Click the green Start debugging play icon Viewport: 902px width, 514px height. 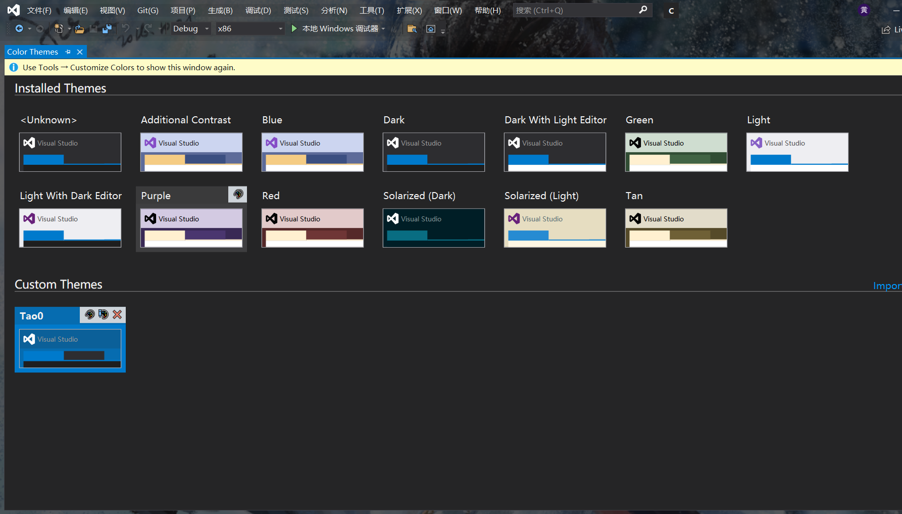pos(294,28)
